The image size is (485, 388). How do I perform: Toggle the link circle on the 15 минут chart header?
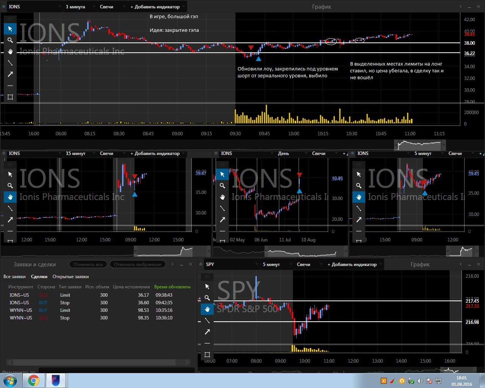pos(4,153)
